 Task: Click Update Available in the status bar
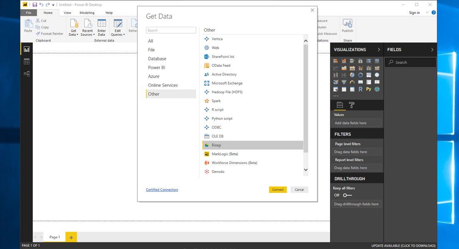tap(403, 246)
